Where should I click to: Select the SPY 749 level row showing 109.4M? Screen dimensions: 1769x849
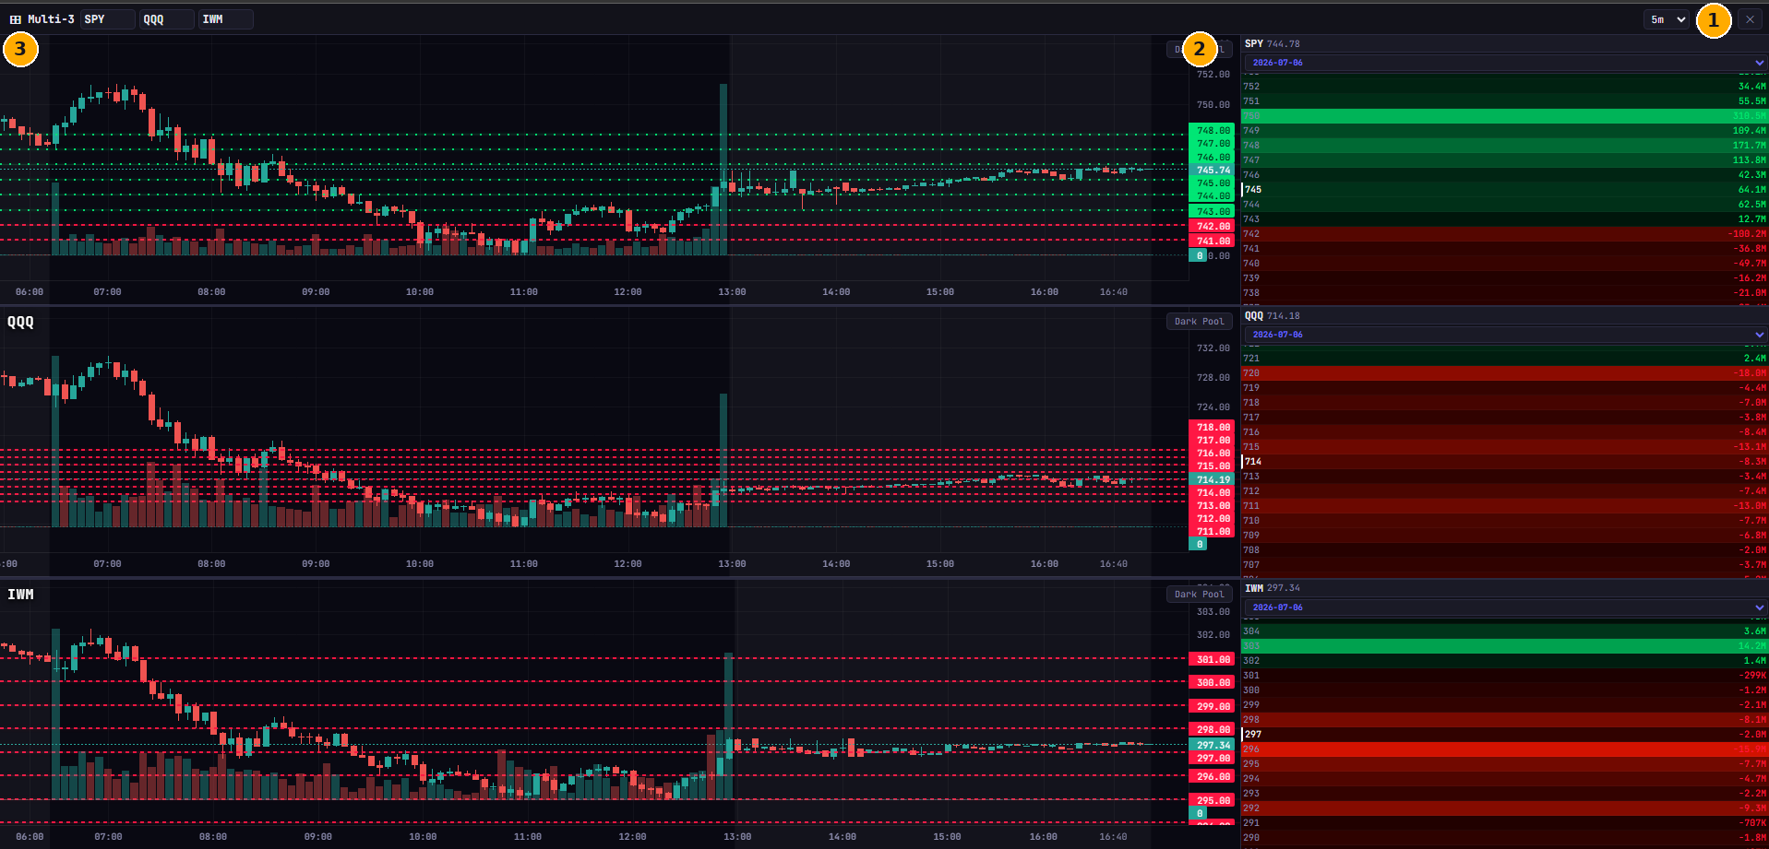click(x=1504, y=131)
